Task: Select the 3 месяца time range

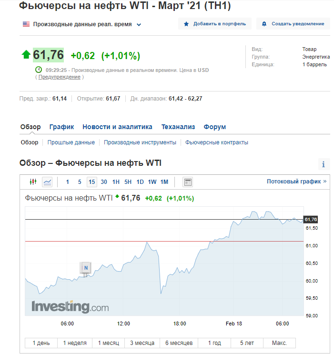Action: coord(142,343)
